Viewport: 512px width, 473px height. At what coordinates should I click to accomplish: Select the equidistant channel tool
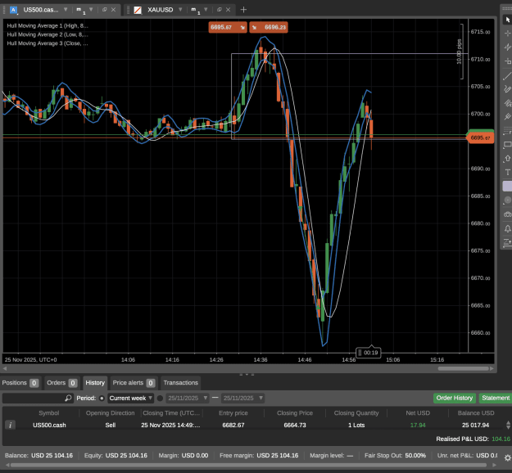point(507,103)
